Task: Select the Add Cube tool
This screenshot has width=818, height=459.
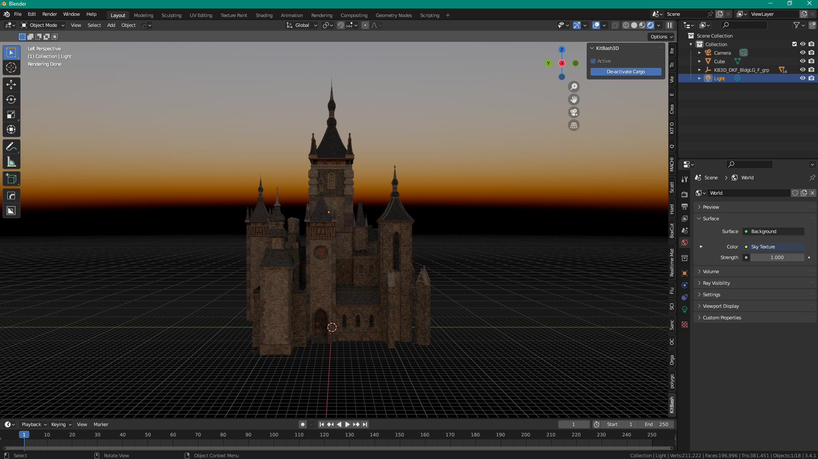Action: coord(11,179)
